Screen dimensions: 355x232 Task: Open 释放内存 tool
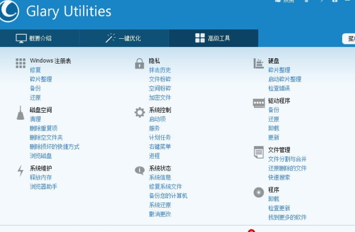point(41,177)
